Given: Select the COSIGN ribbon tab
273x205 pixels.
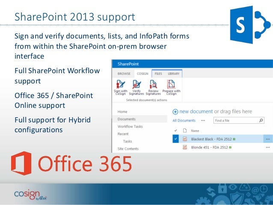Looking at the screenshot, I should [x=142, y=74].
